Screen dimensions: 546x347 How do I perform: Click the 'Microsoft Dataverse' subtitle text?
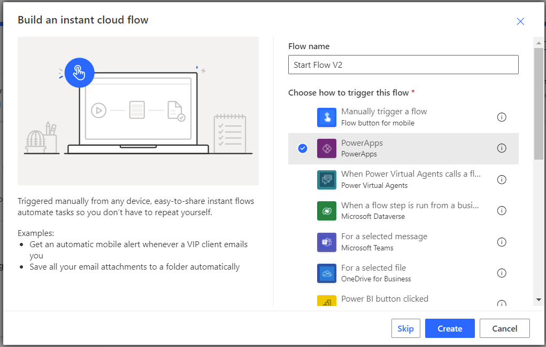[x=373, y=217]
